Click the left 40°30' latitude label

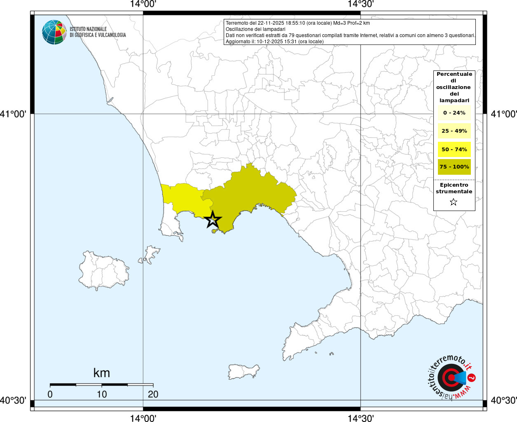click(x=13, y=400)
